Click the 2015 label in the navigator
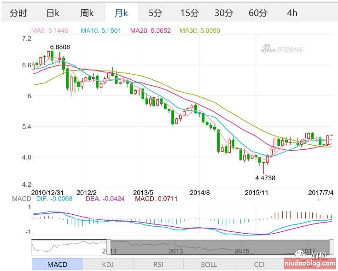The width and height of the screenshot is (338, 271). 242,251
